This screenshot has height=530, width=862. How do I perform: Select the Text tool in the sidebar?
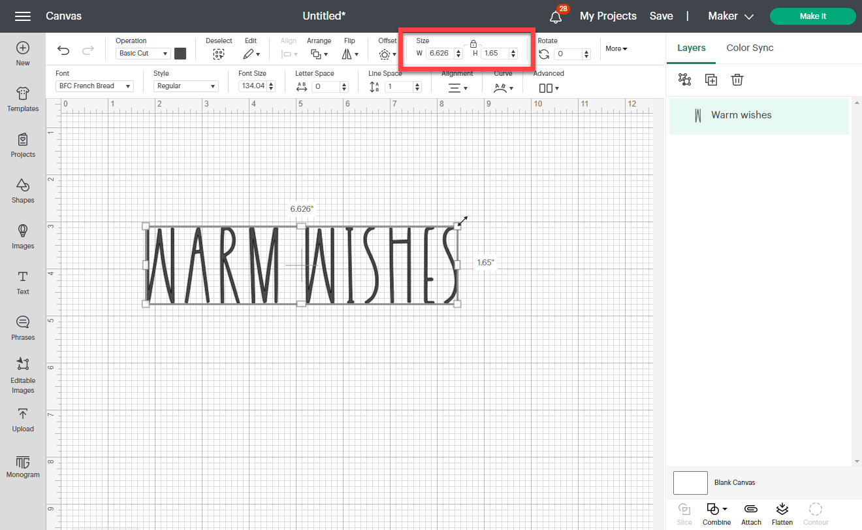(22, 283)
